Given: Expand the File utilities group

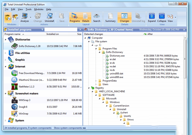Looking at the screenshot, I should point(5,53).
